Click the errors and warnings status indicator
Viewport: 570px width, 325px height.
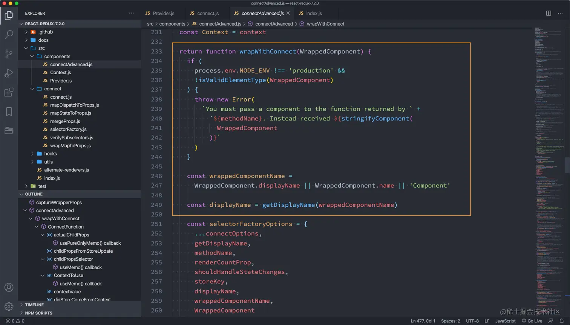[x=15, y=321]
